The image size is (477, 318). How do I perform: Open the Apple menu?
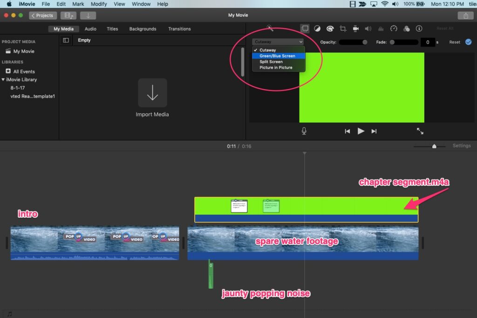tap(9, 4)
